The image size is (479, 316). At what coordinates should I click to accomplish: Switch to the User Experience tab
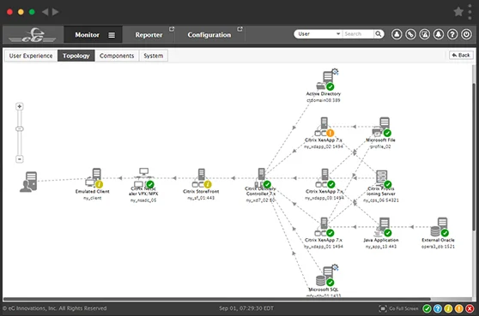[31, 56]
